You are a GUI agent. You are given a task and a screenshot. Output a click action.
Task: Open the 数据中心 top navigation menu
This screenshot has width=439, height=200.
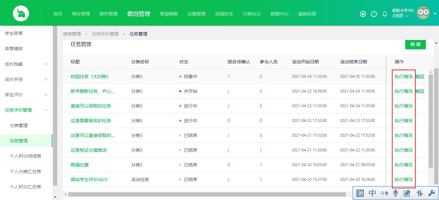[279, 14]
